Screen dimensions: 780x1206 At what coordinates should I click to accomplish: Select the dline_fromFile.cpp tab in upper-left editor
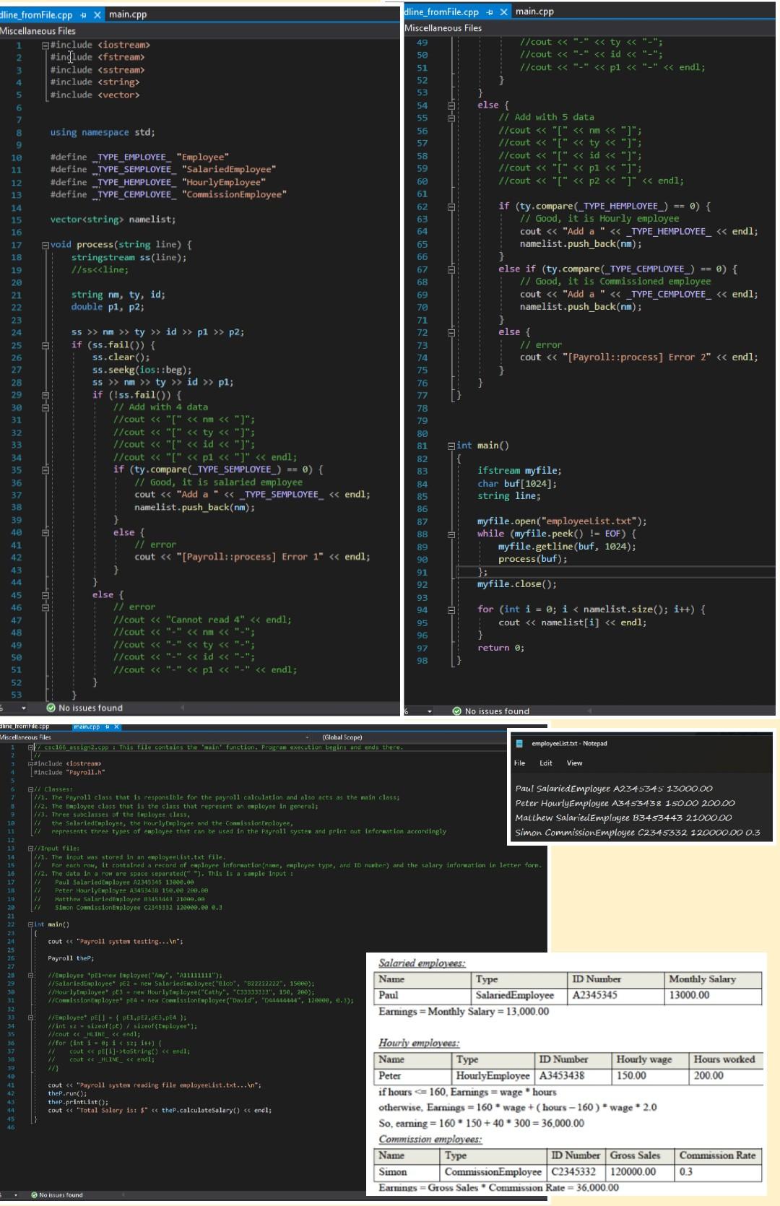tap(36, 14)
